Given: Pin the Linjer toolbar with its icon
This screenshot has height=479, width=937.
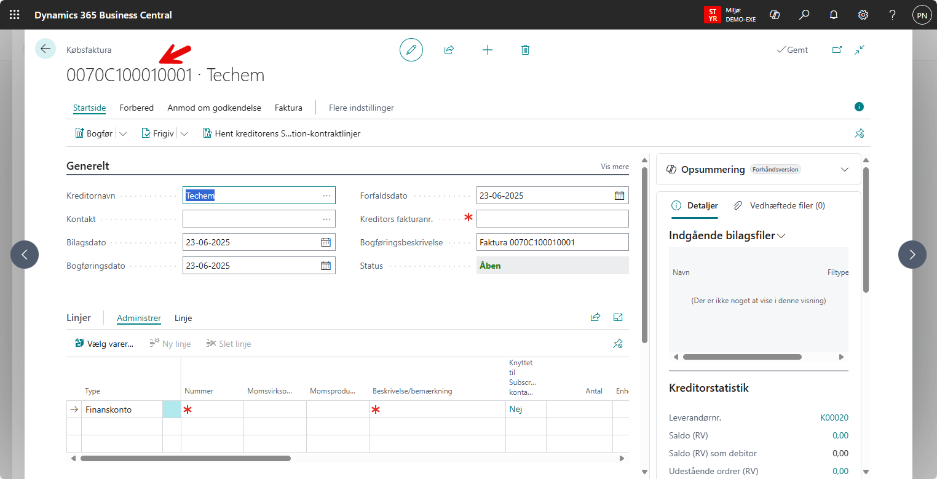Looking at the screenshot, I should [618, 344].
